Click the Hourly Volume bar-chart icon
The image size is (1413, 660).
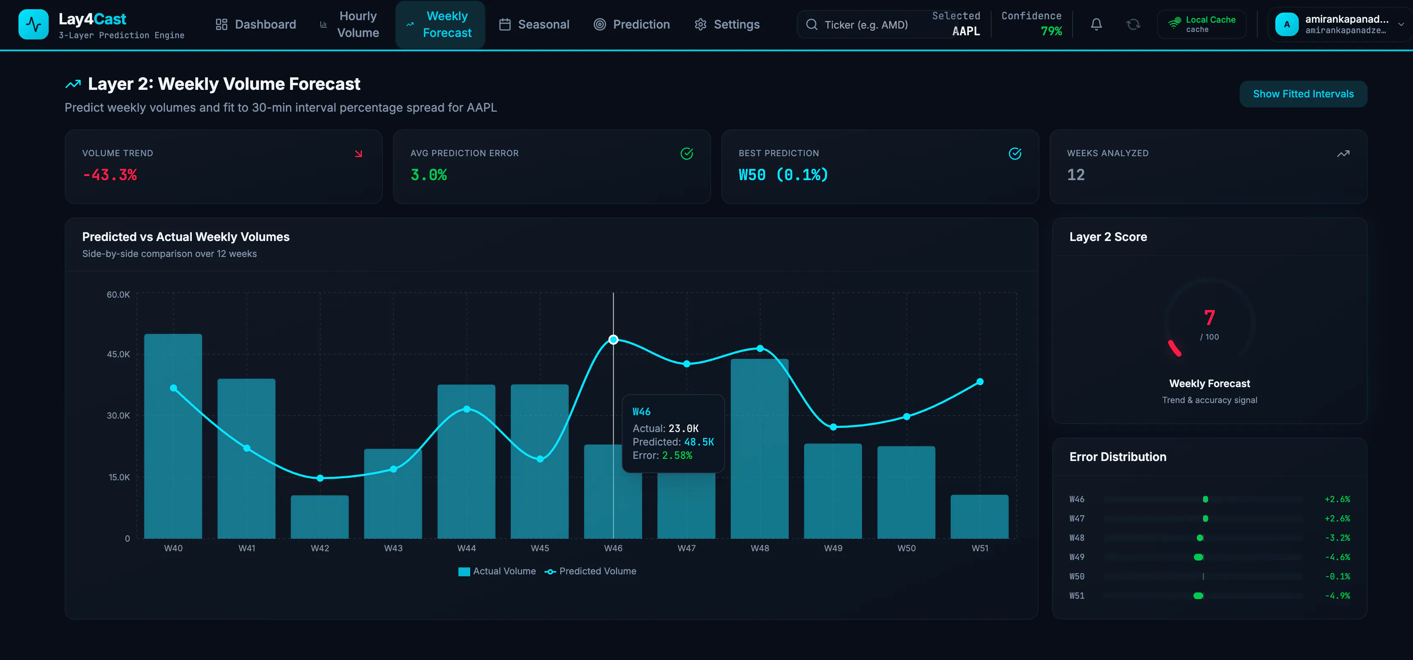(324, 25)
